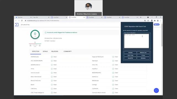Click the Sign up button
Image resolution: width=177 pixels, height=99 pixels.
pos(157,24)
